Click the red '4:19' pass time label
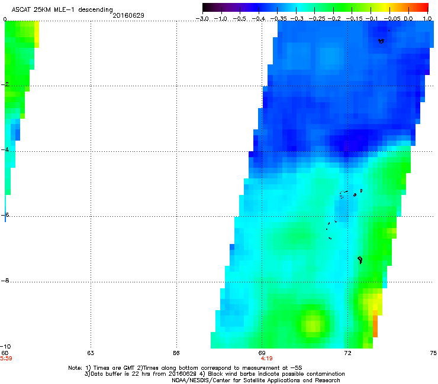The width and height of the screenshot is (438, 384). [x=266, y=359]
